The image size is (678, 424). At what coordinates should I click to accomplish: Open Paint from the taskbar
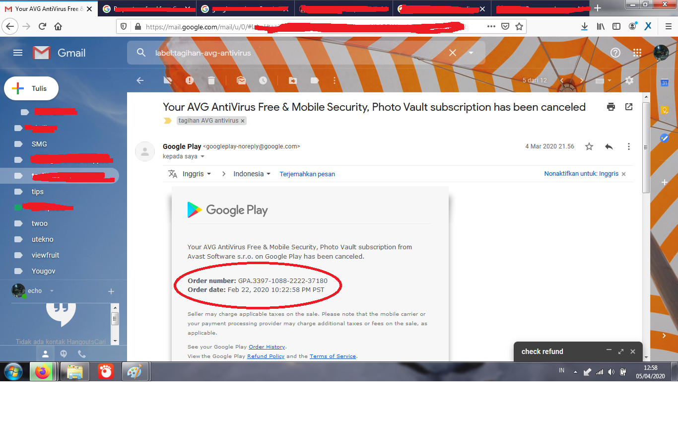point(135,371)
